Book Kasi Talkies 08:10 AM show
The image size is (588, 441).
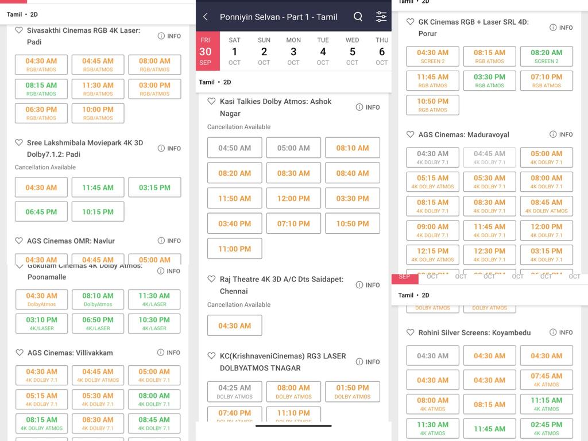pyautogui.click(x=353, y=148)
